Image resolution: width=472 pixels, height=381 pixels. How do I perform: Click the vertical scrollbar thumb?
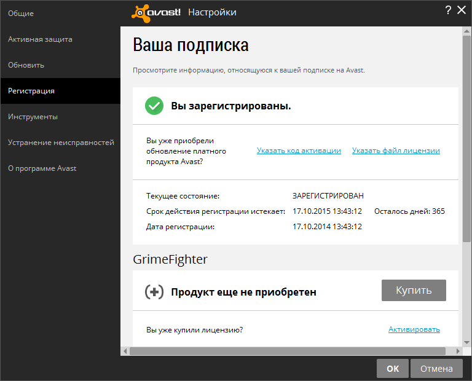(x=466, y=138)
